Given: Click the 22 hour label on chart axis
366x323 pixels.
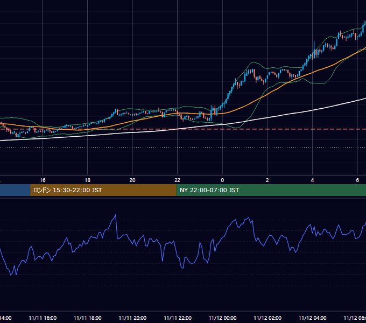Looking at the screenshot, I should click(x=178, y=180).
